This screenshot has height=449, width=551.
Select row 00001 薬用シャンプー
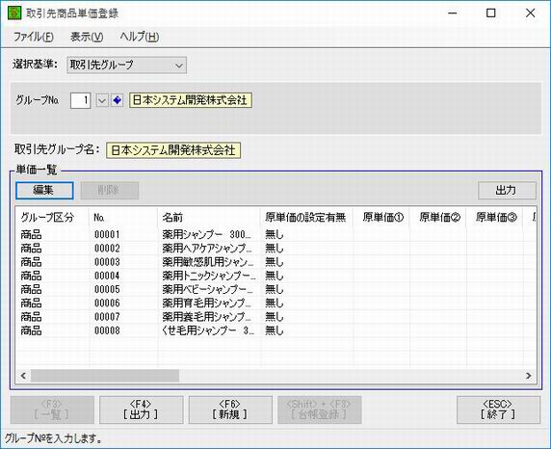coord(275,234)
